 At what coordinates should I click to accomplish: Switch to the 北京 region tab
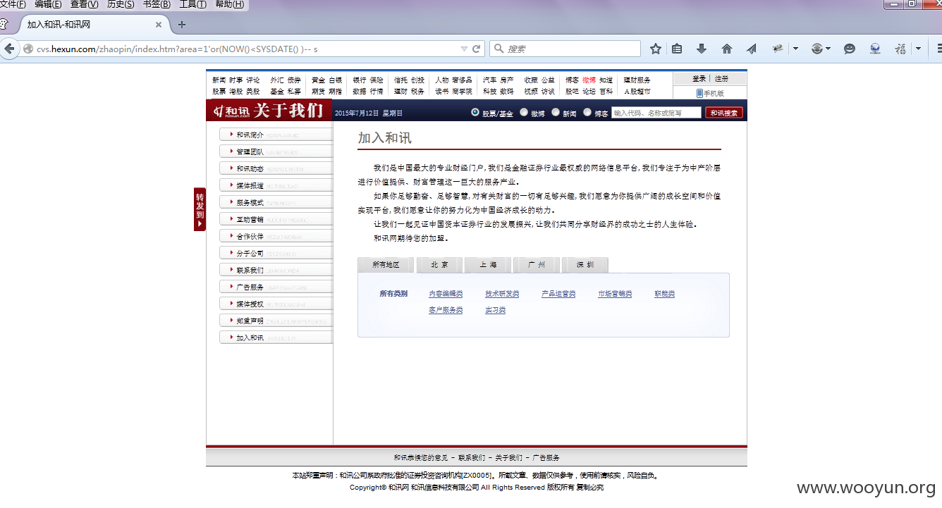tap(439, 265)
